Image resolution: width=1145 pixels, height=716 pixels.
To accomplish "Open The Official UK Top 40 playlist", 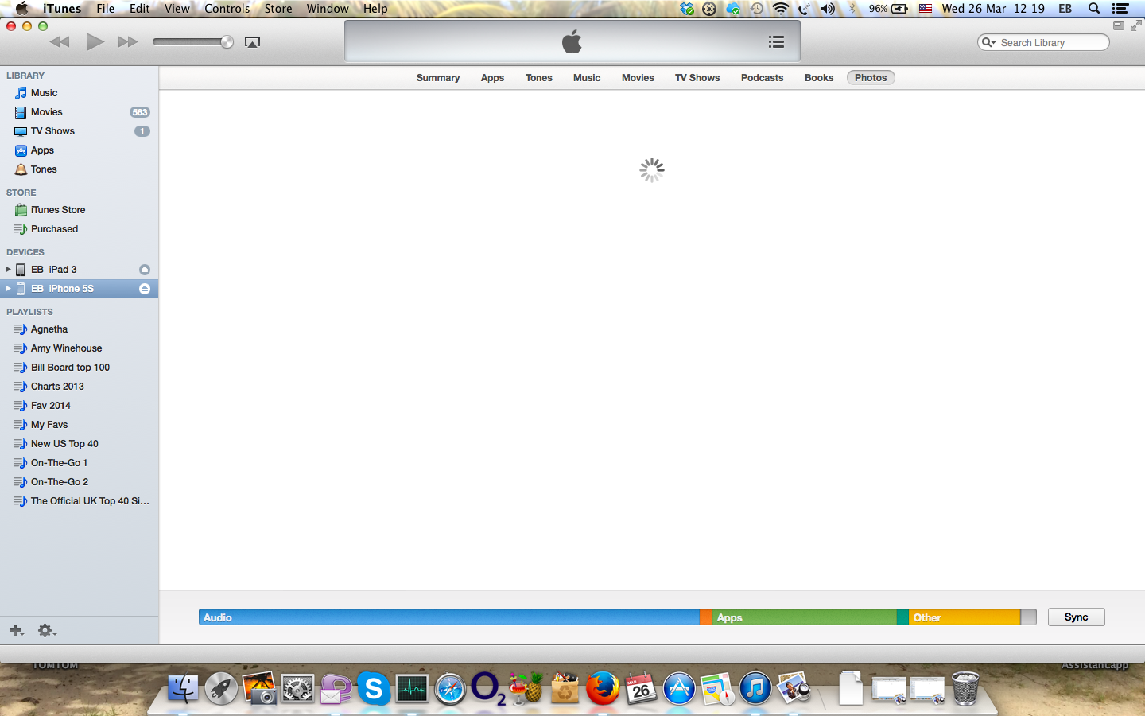I will [79, 501].
